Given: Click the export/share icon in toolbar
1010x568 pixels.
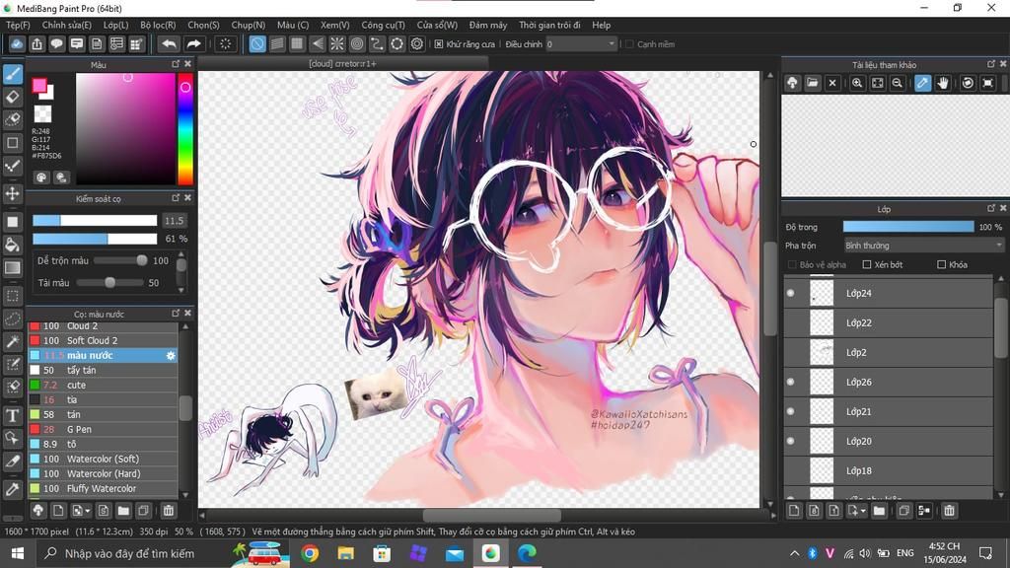Looking at the screenshot, I should coord(36,43).
